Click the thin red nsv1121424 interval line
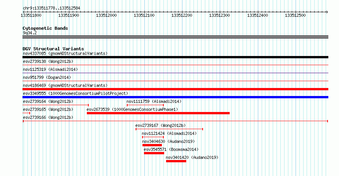 point(153,137)
